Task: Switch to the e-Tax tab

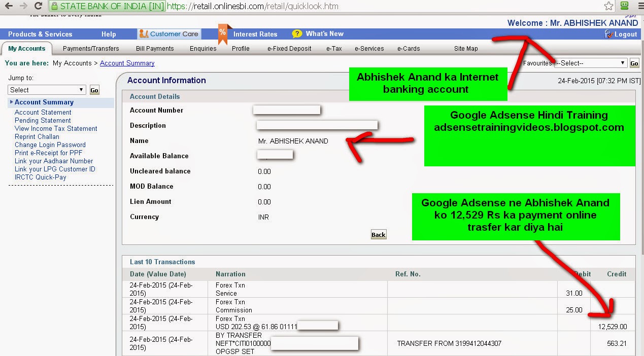Action: [334, 49]
